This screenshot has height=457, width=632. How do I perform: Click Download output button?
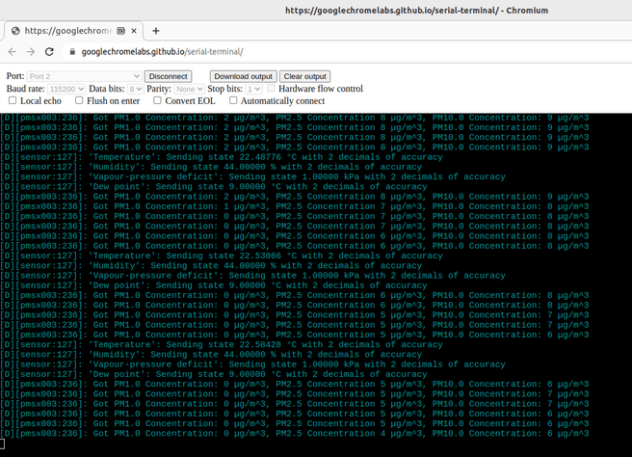(x=244, y=76)
